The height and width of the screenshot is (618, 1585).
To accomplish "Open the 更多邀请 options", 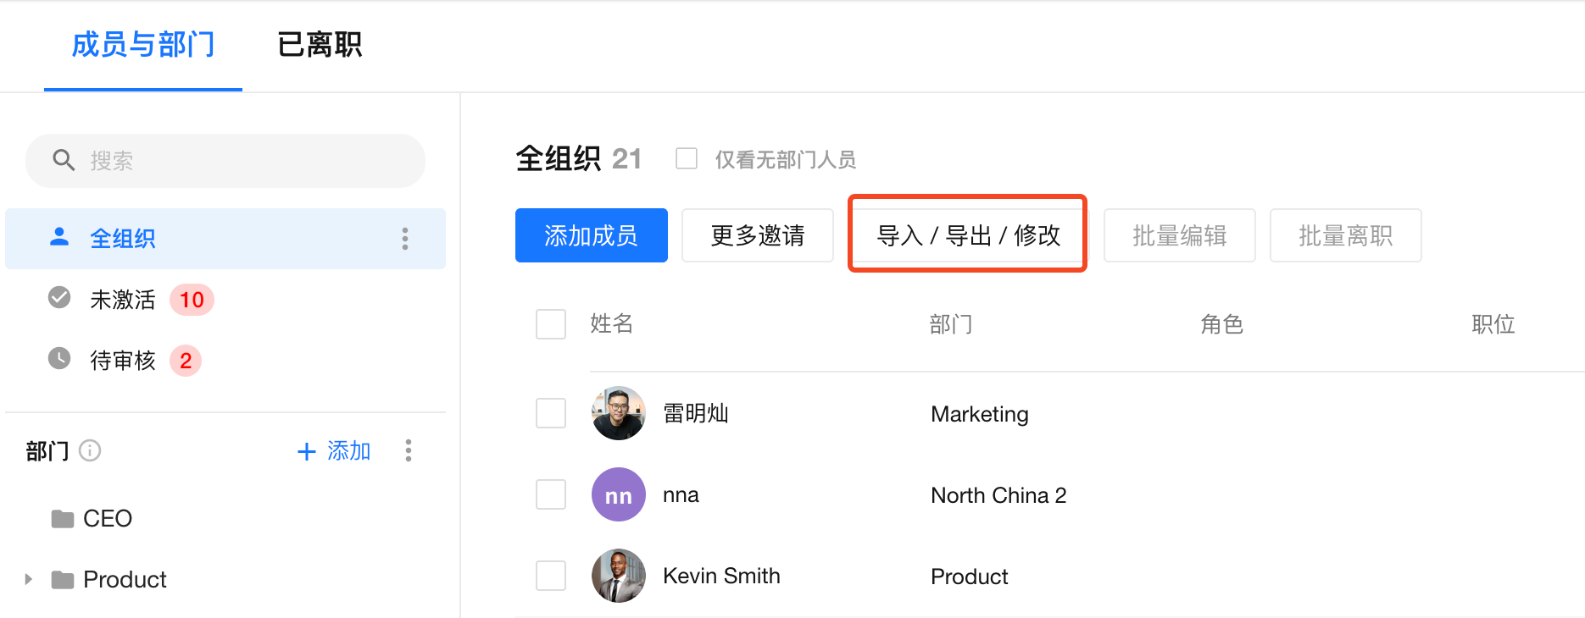I will tap(758, 235).
